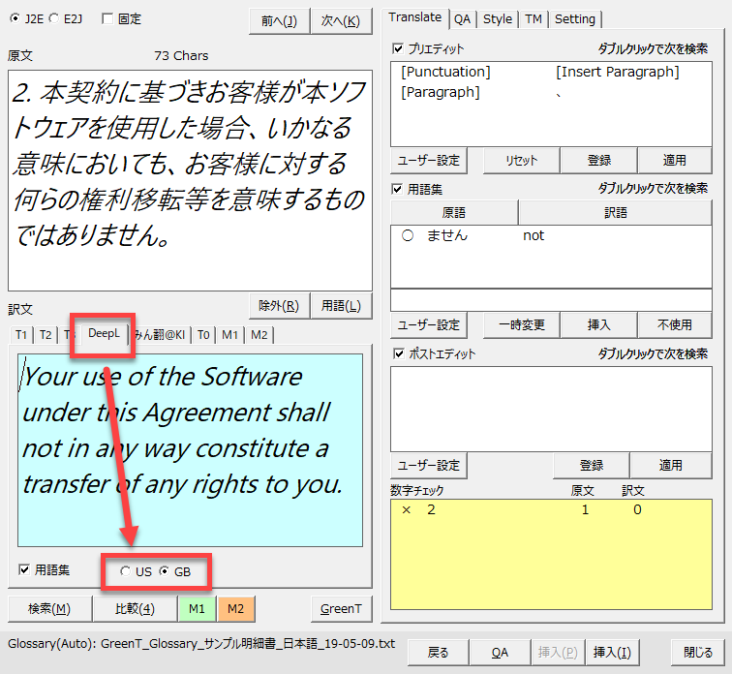Disable the ポストエディット checkbox
Screen dimensions: 732x674
coord(398,354)
